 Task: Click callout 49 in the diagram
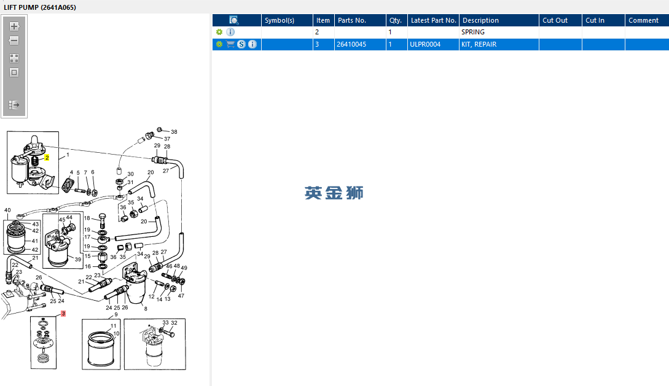[x=184, y=268]
